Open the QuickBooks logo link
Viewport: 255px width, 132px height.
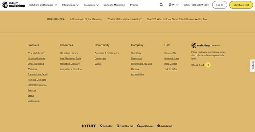[145, 126]
